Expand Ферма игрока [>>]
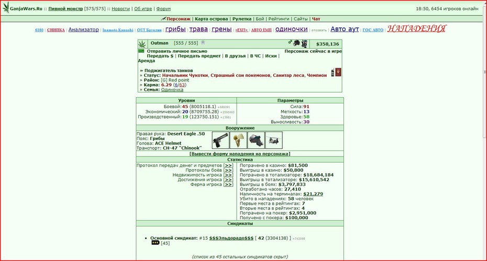Screen dimensions: 487x261 coord(228,184)
